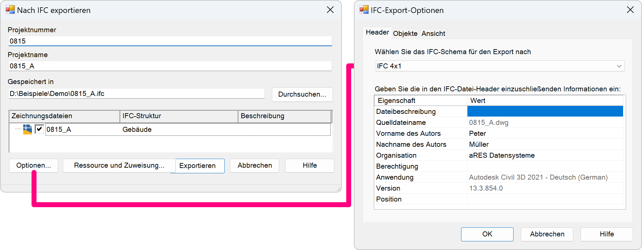The height and width of the screenshot is (250, 642).
Task: Confirm export options with OK
Action: [x=487, y=234]
